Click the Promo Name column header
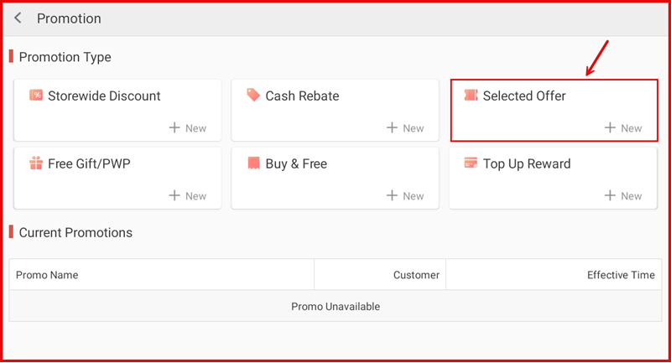671x363 pixels. [47, 275]
